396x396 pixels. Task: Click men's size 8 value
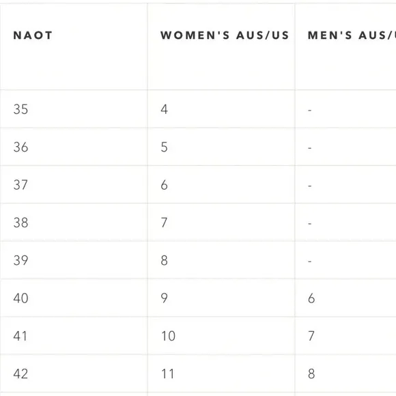coord(311,373)
